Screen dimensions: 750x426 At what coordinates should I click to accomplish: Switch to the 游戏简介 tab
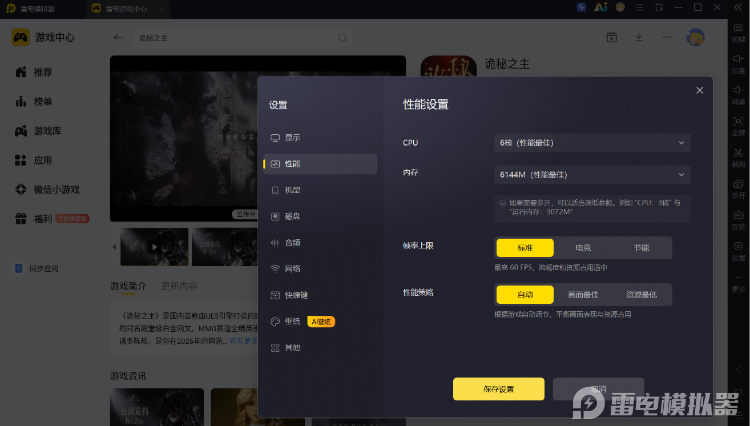pyautogui.click(x=128, y=286)
